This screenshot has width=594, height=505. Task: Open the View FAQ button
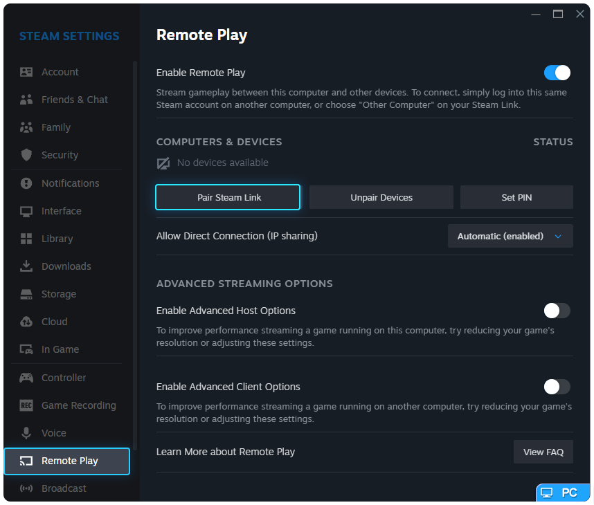pos(543,452)
